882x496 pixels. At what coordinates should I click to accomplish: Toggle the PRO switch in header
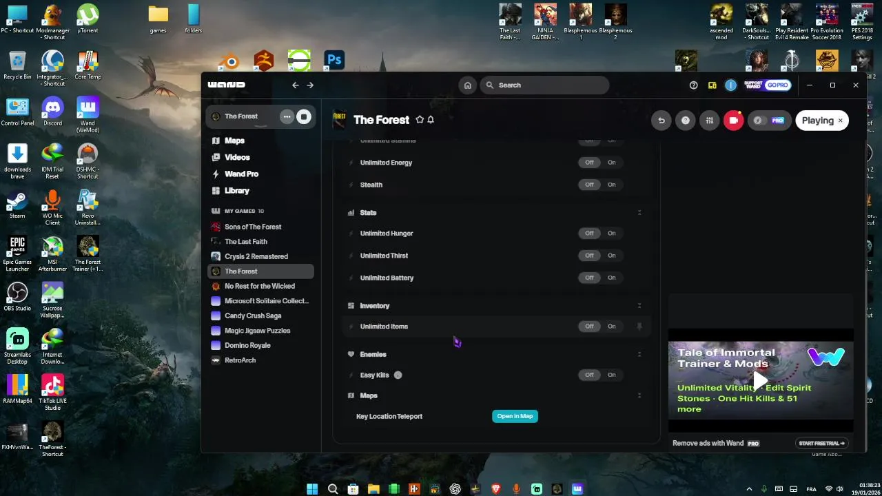click(x=769, y=121)
